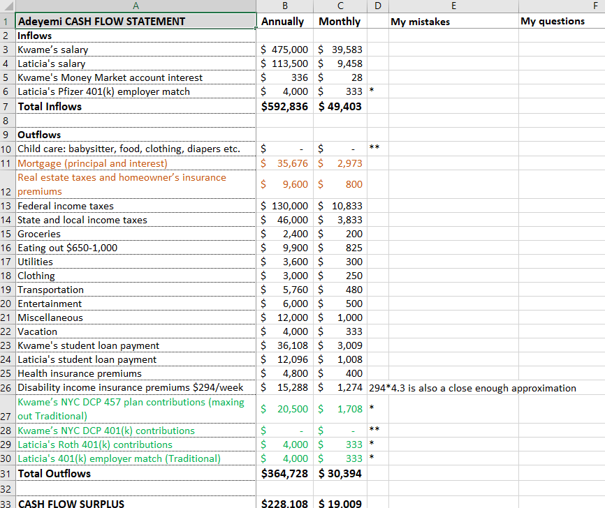Select column B header
The image size is (605, 508).
(x=284, y=6)
